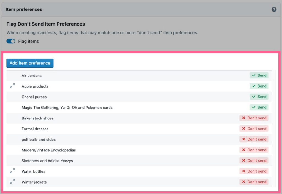Click Send badge for Apple products
The image size is (282, 194).
(259, 86)
